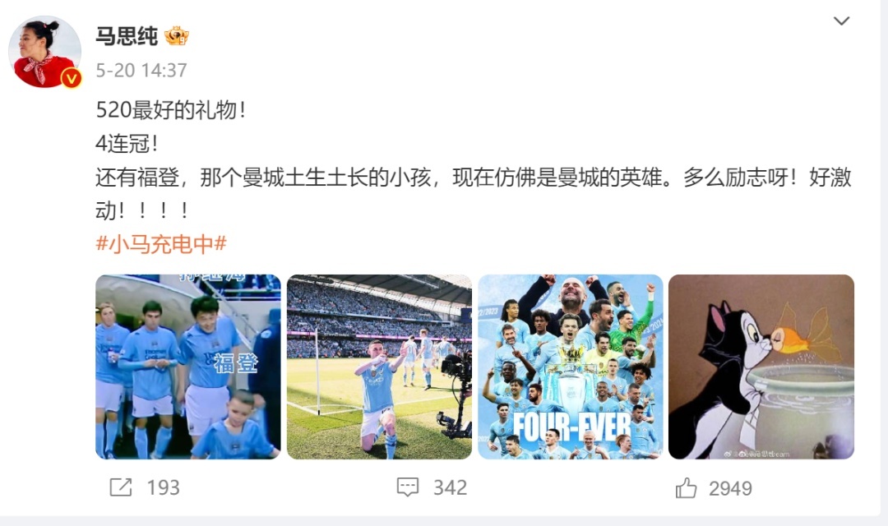Open the cartoon cat kissing goldfish image
Viewport: 888px width, 526px height.
(x=761, y=367)
